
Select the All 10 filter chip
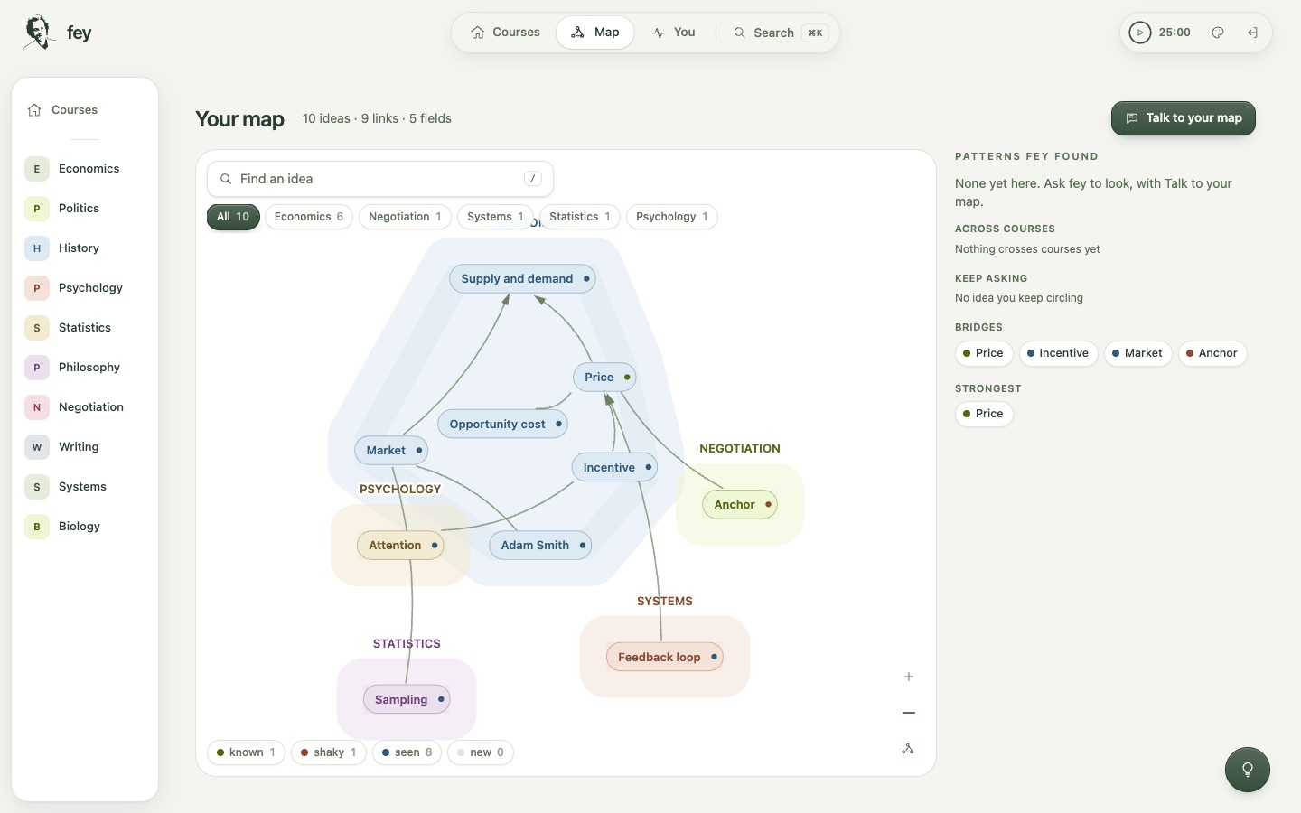coord(233,217)
